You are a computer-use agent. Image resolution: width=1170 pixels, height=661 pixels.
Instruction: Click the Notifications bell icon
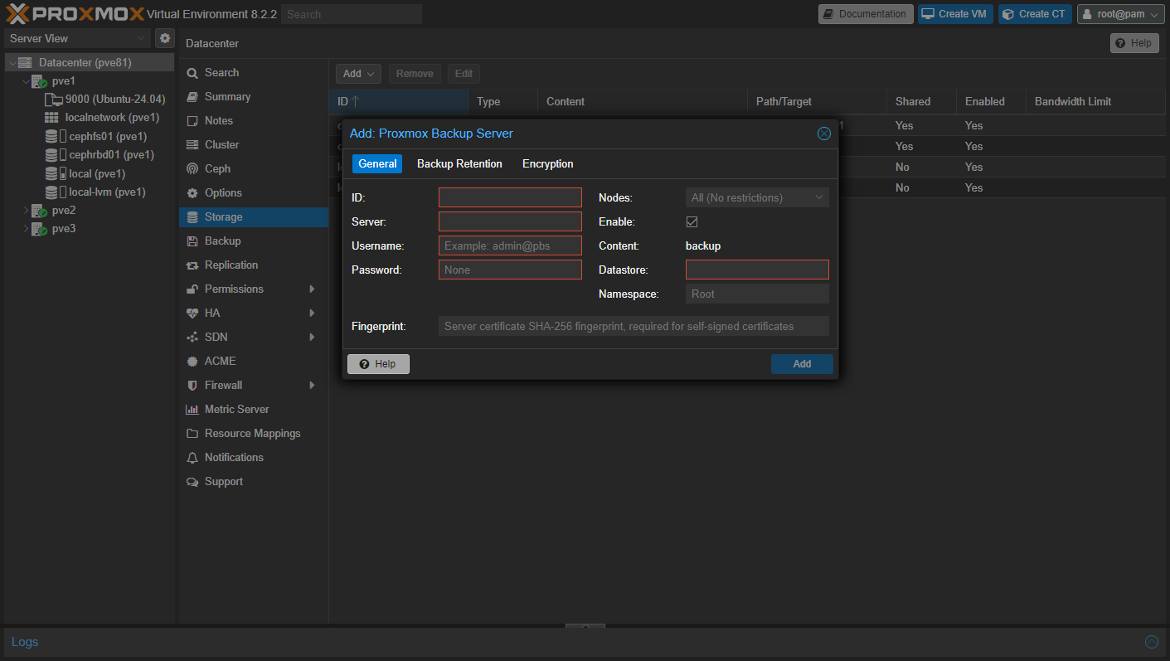(192, 458)
